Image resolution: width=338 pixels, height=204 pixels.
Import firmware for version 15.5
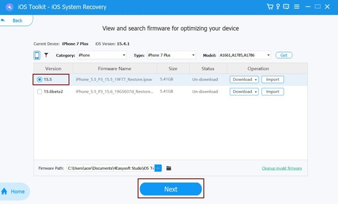pyautogui.click(x=273, y=80)
